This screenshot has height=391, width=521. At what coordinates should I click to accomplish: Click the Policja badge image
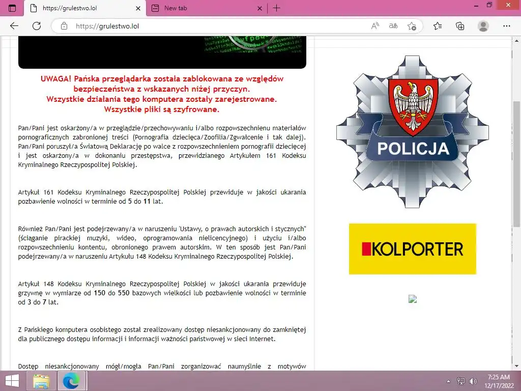(412, 132)
